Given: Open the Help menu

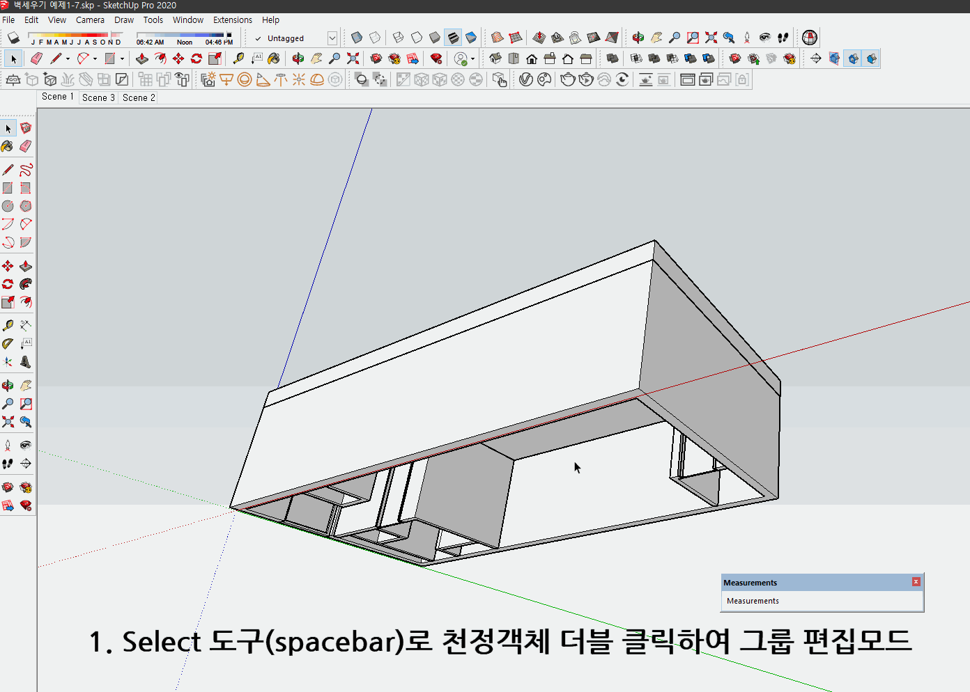Looking at the screenshot, I should [270, 20].
